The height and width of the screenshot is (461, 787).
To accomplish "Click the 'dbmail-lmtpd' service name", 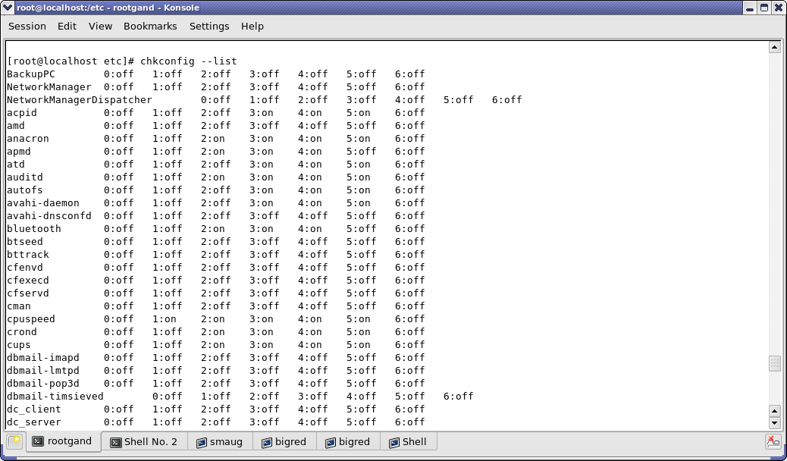I will tap(42, 371).
